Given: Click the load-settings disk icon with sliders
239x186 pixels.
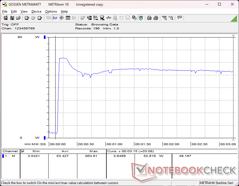Looking at the screenshot, I should pos(89,18).
